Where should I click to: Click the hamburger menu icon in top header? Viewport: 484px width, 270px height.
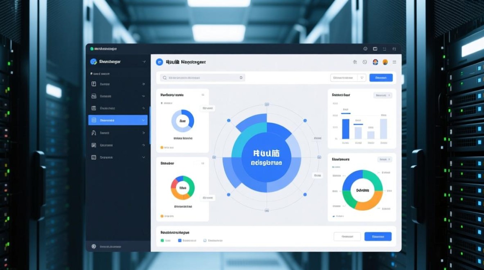pos(394,62)
